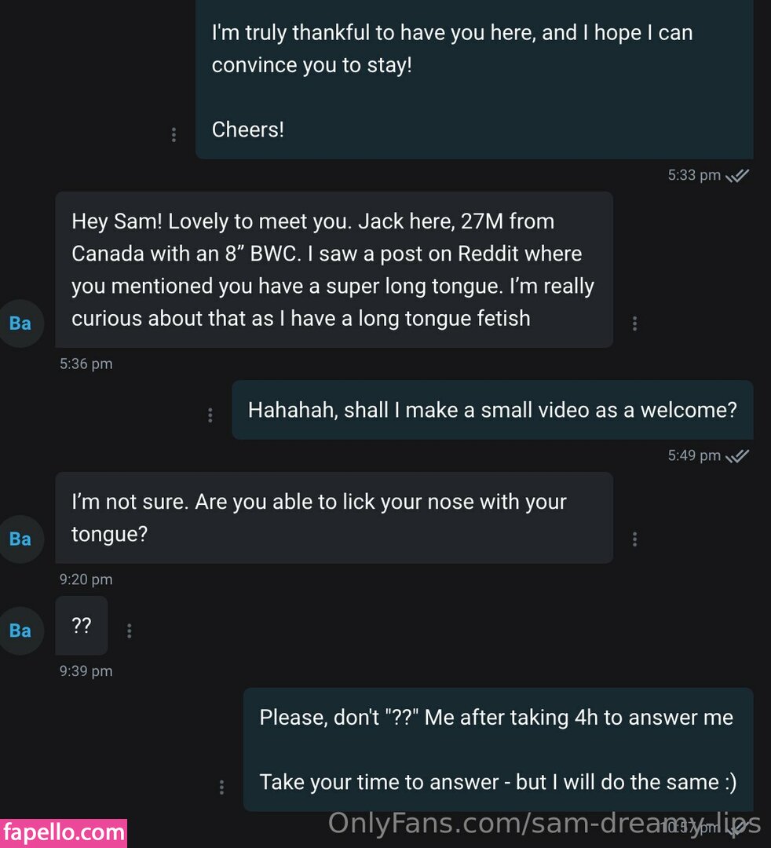This screenshot has height=848, width=771.
Task: Open options for "lick your nose" message
Action: [634, 539]
